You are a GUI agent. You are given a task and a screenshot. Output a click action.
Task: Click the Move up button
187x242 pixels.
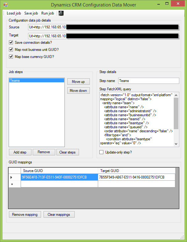pyautogui.click(x=78, y=81)
